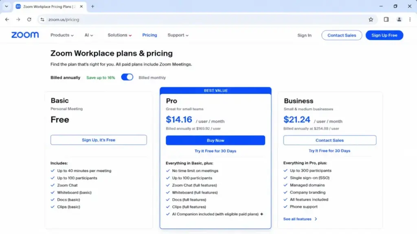This screenshot has height=234, width=417.
Task: Open the tab search dropdown arrow
Action: (7, 6)
